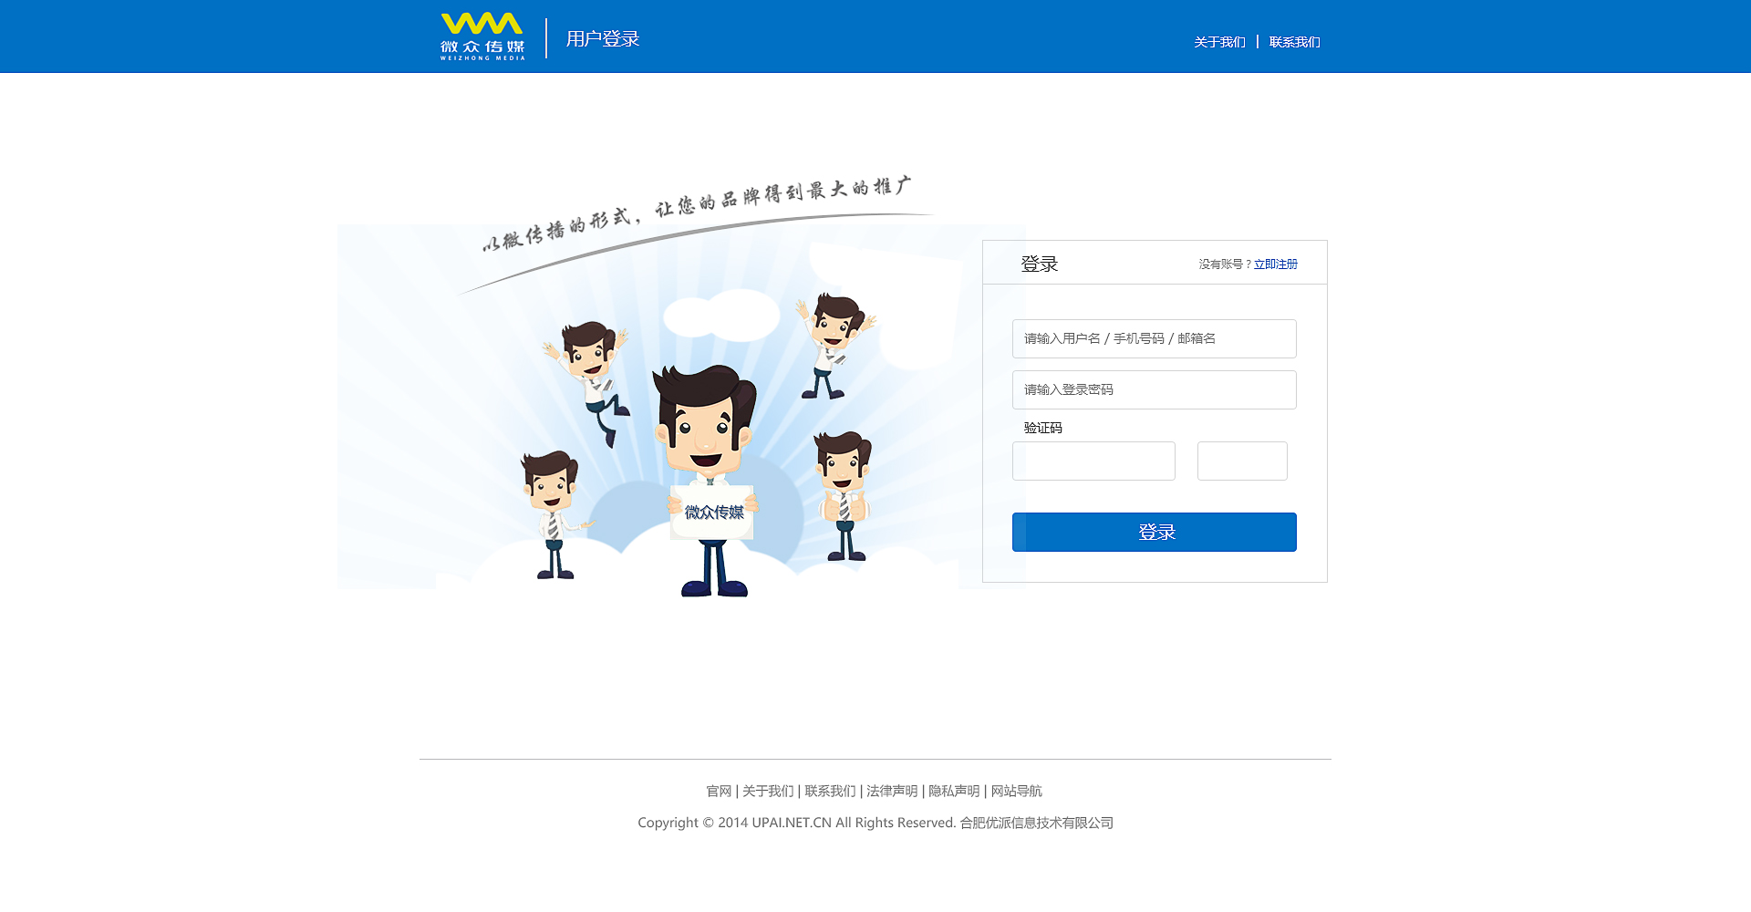Focus the username / phone / email field
Image resolution: width=1751 pixels, height=912 pixels.
1154,338
